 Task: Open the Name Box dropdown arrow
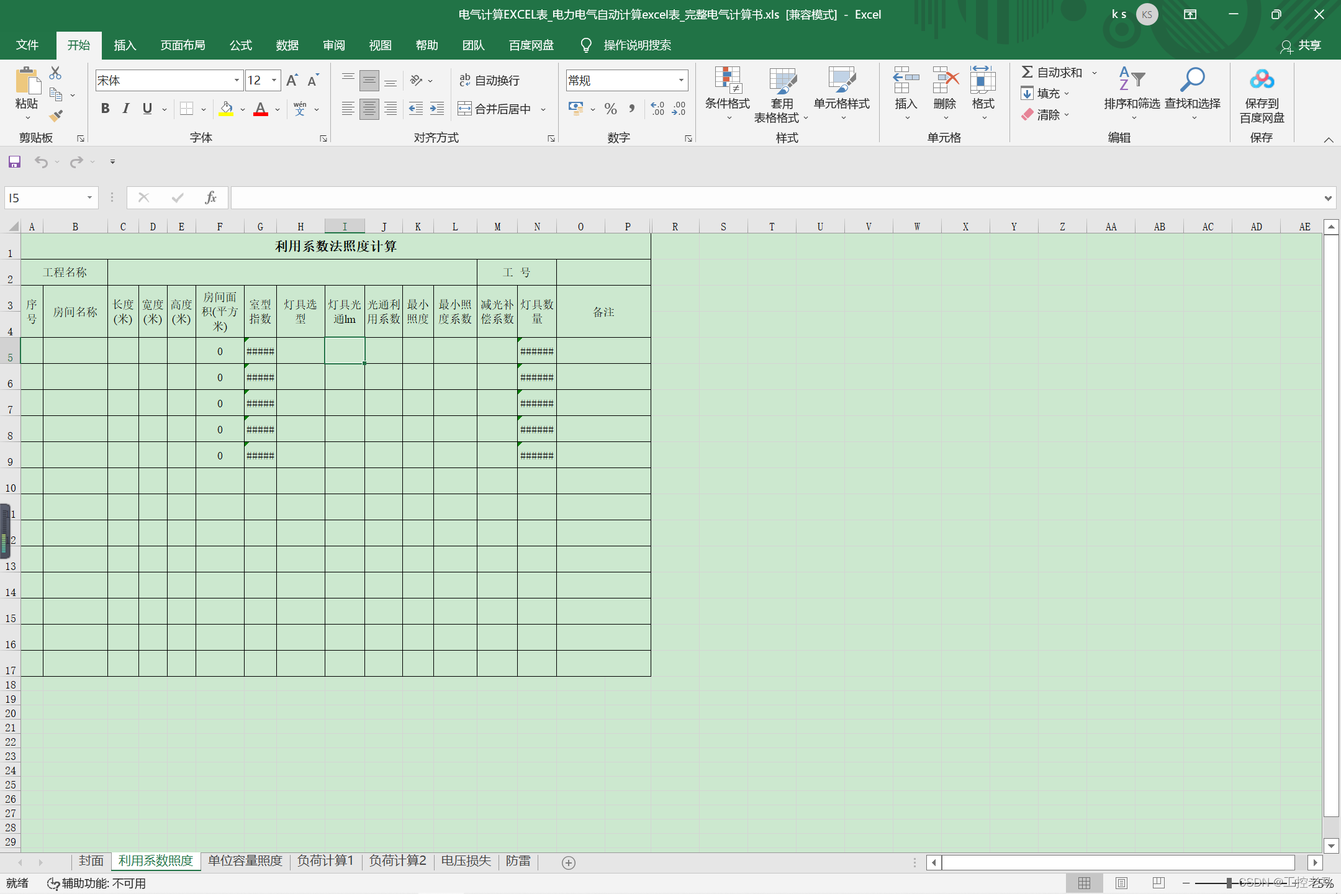coord(89,198)
